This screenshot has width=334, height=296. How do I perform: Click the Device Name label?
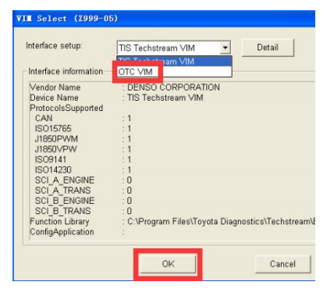coord(54,98)
